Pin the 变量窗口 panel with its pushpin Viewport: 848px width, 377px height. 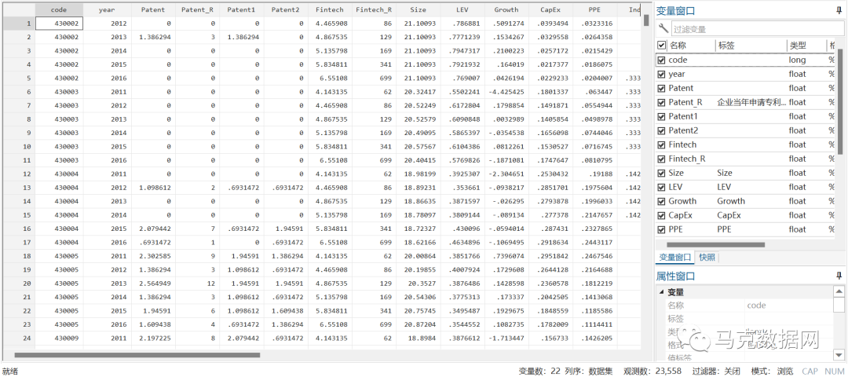tap(838, 10)
